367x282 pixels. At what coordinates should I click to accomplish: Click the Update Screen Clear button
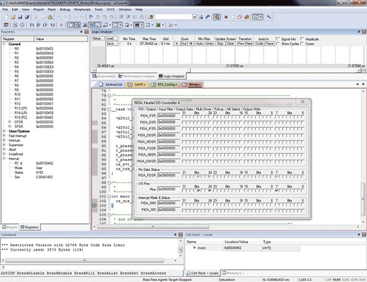[230, 44]
